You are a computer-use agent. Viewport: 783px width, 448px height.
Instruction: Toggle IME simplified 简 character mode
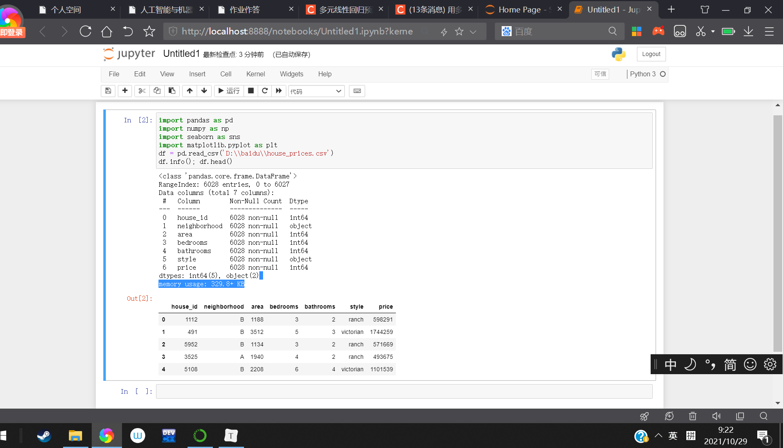pos(730,365)
